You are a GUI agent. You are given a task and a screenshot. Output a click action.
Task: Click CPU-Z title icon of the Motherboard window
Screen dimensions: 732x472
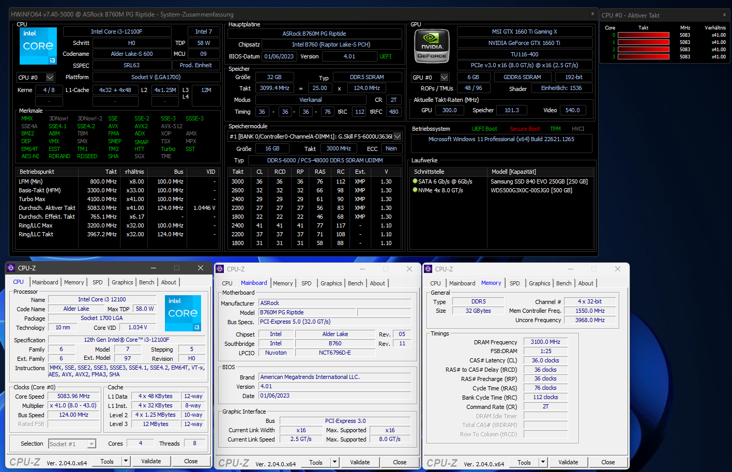tap(220, 269)
